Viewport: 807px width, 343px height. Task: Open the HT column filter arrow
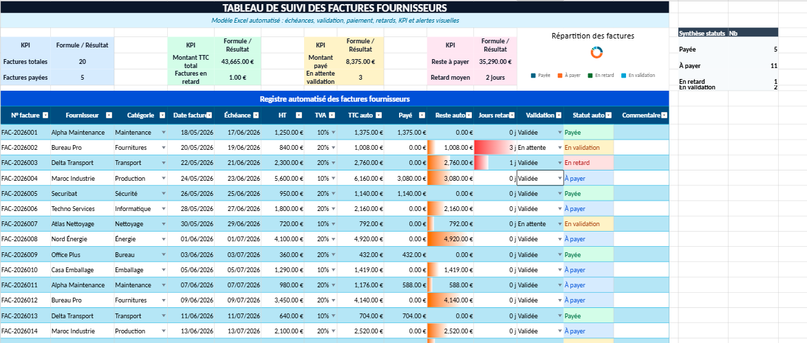tap(299, 115)
